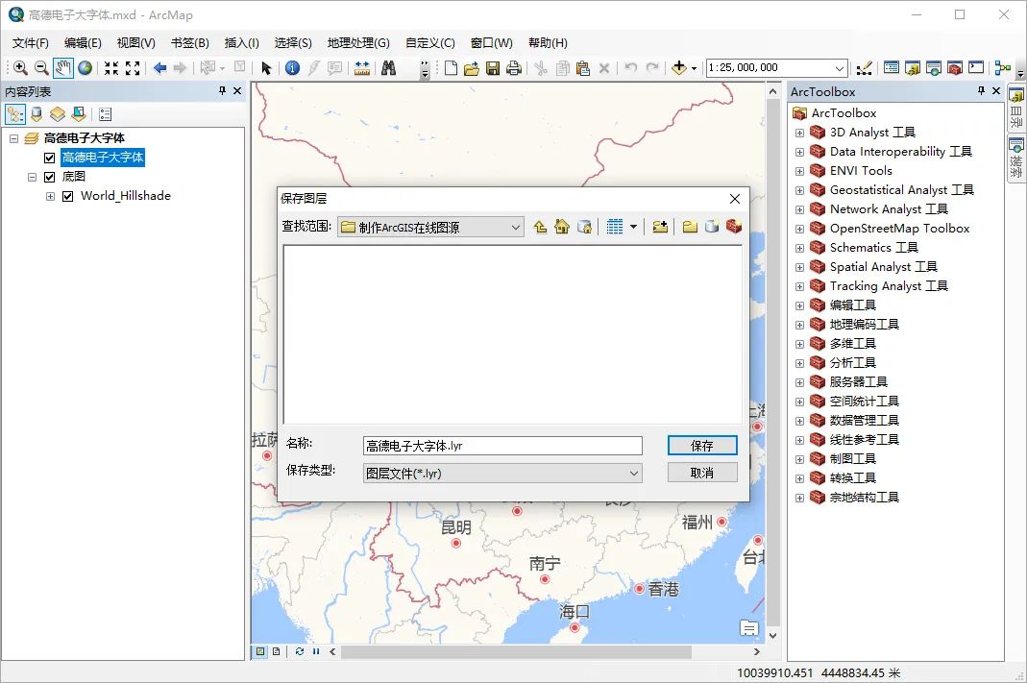Image resolution: width=1027 pixels, height=683 pixels.
Task: Click the Paste clipboard icon
Action: [583, 67]
